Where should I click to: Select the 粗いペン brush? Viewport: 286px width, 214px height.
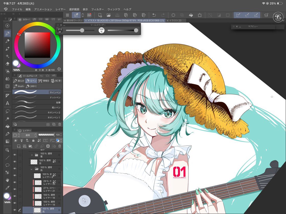point(37,107)
